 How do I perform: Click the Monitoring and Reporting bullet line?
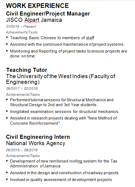[x=68, y=54]
